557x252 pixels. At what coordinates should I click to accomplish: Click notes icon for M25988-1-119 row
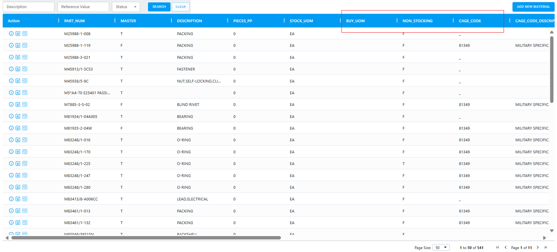pos(18,45)
